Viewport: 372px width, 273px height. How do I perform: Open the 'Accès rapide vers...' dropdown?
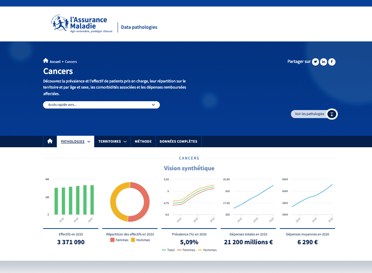click(x=101, y=105)
